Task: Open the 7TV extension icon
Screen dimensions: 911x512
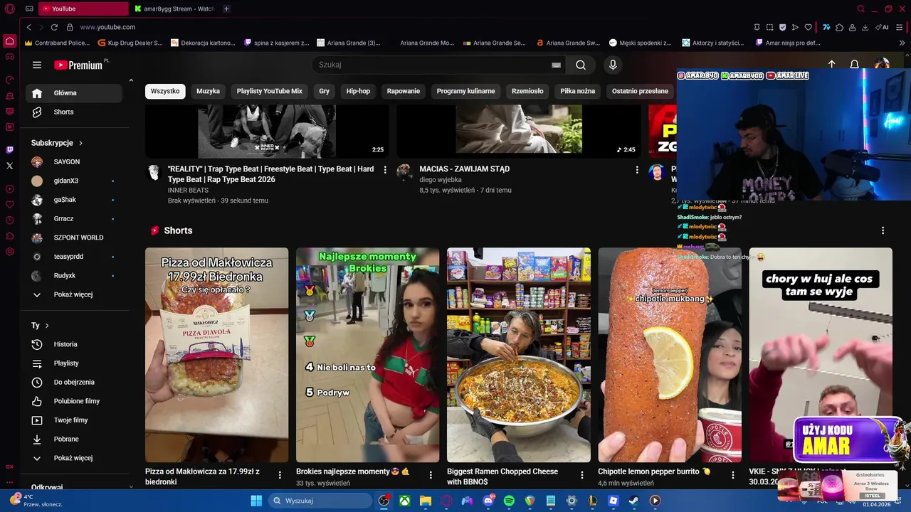Action: point(826,27)
